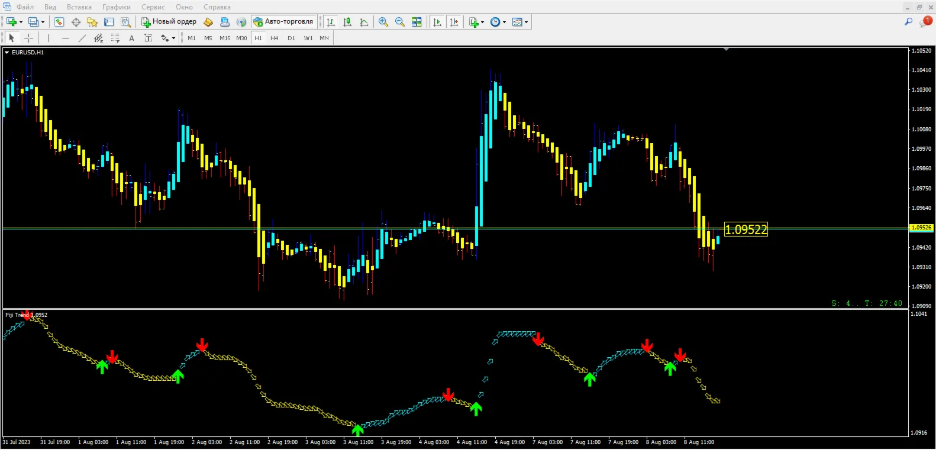Click the 1.09522 price label on chart
Viewport: 936px width, 450px height.
[746, 229]
